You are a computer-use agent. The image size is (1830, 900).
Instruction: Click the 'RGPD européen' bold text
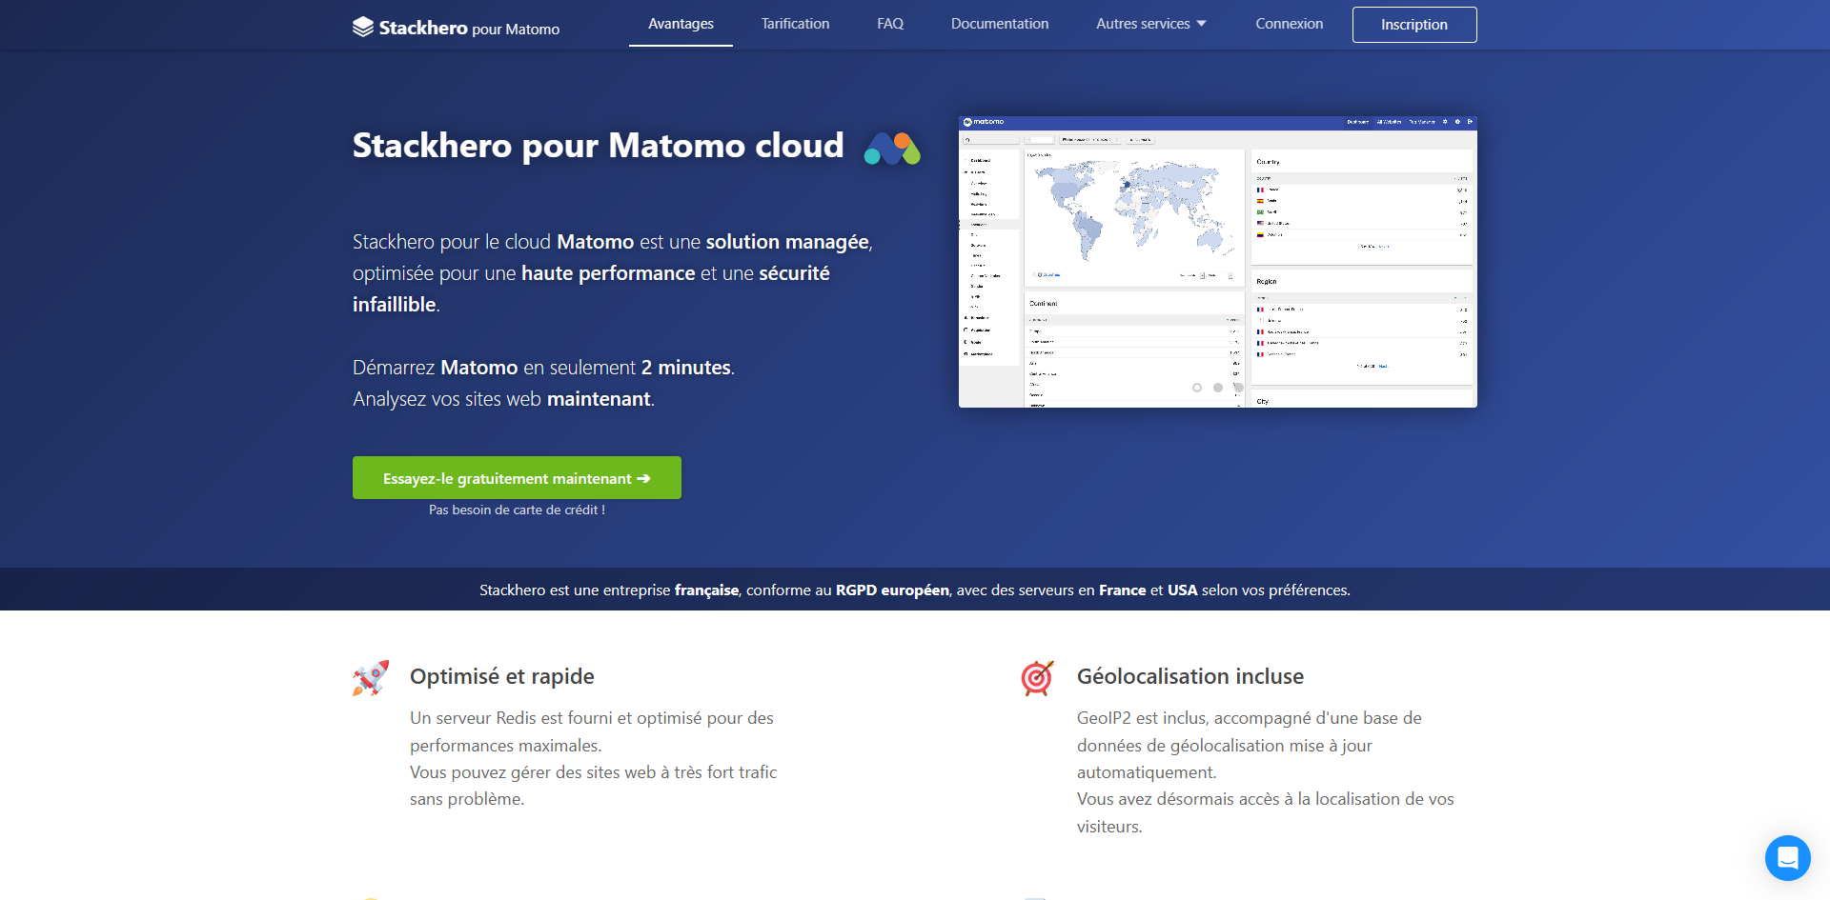tap(892, 590)
